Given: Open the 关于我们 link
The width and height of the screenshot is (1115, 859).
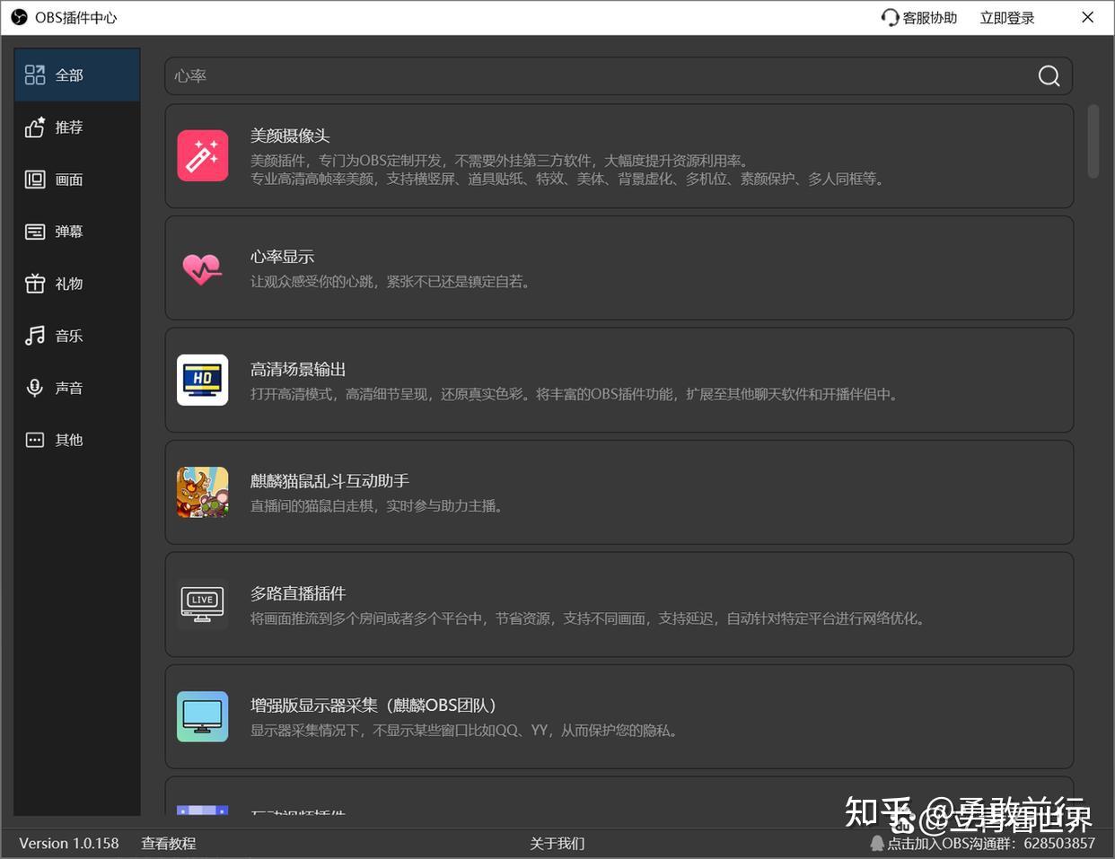Looking at the screenshot, I should click(x=557, y=844).
